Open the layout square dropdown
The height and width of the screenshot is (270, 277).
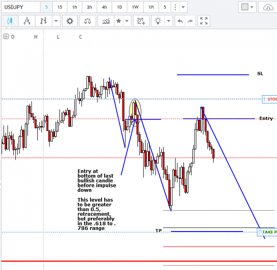(247, 7)
